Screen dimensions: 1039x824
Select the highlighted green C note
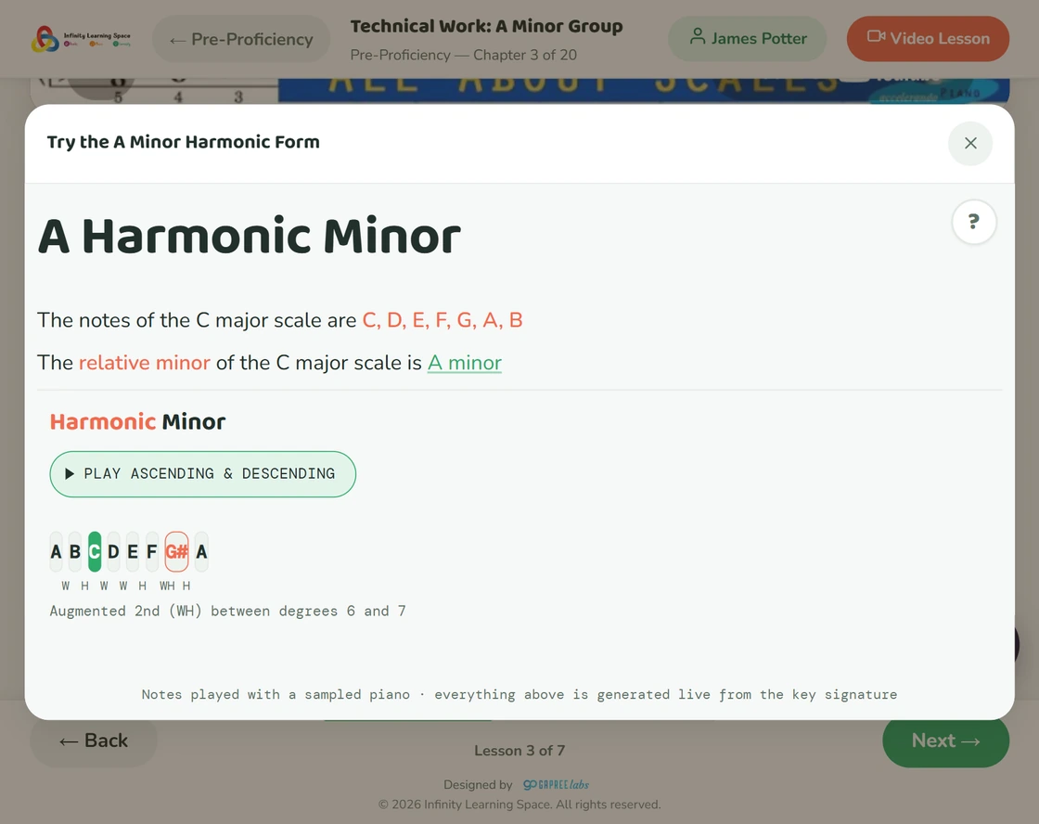click(x=95, y=551)
